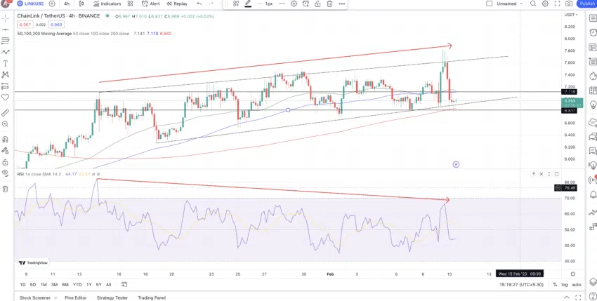597x301 pixels.
Task: Open drawing settings gear in floating toolbar
Action: point(294,4)
